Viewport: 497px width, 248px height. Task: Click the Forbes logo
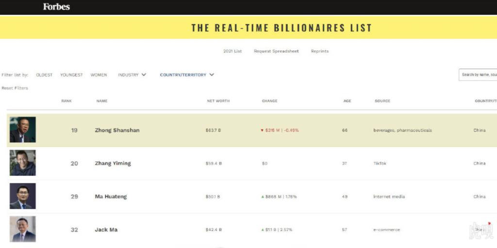[x=56, y=7]
